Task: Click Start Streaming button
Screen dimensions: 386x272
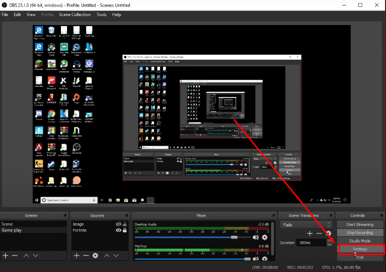Action: tap(360, 224)
